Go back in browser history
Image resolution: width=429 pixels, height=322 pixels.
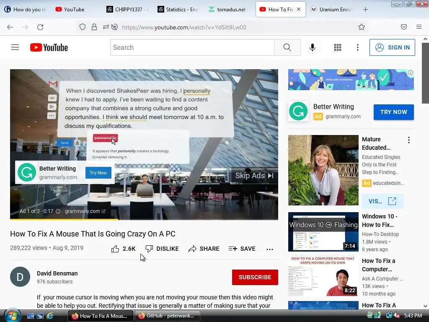click(10, 27)
